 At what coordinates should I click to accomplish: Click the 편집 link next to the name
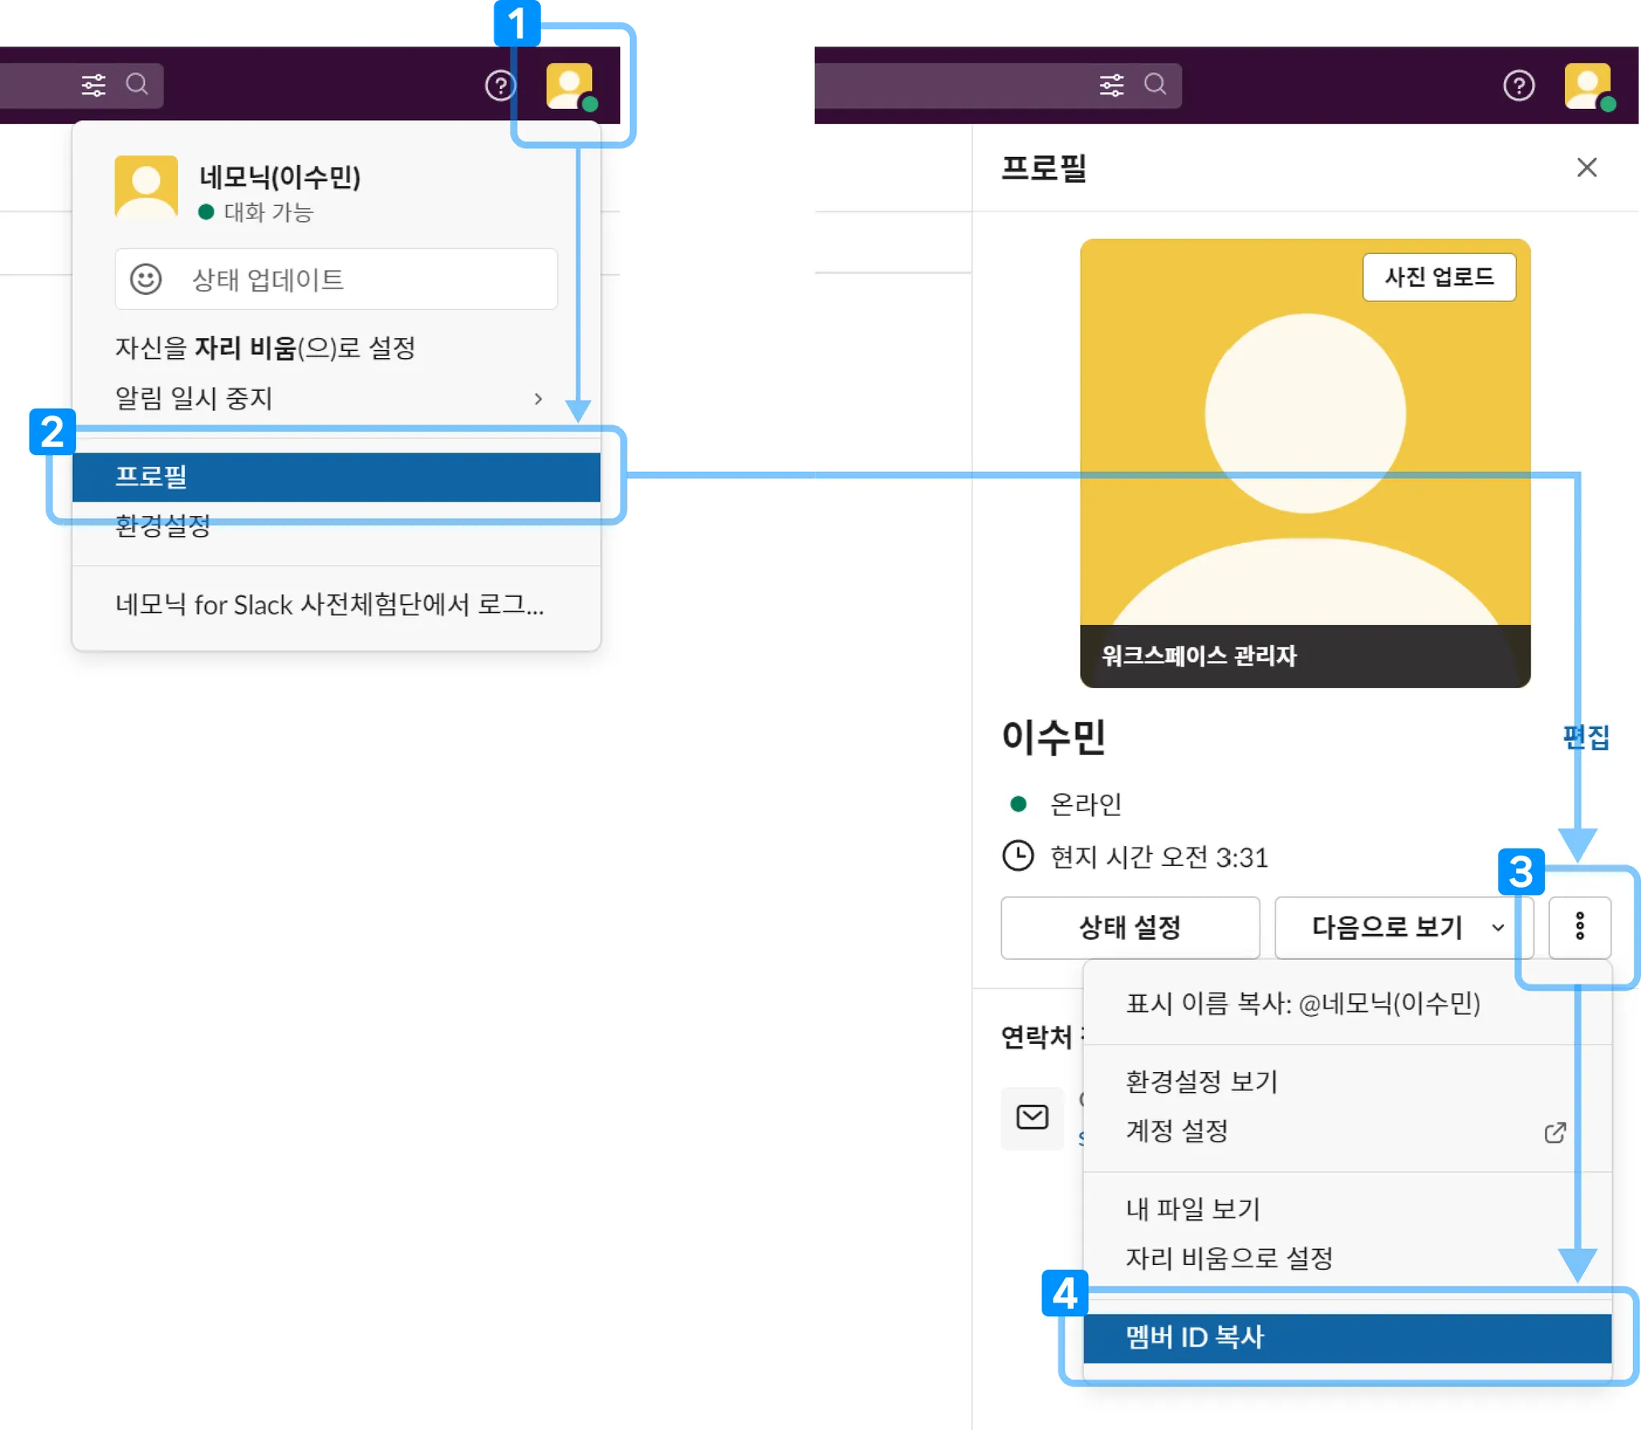click(x=1586, y=737)
